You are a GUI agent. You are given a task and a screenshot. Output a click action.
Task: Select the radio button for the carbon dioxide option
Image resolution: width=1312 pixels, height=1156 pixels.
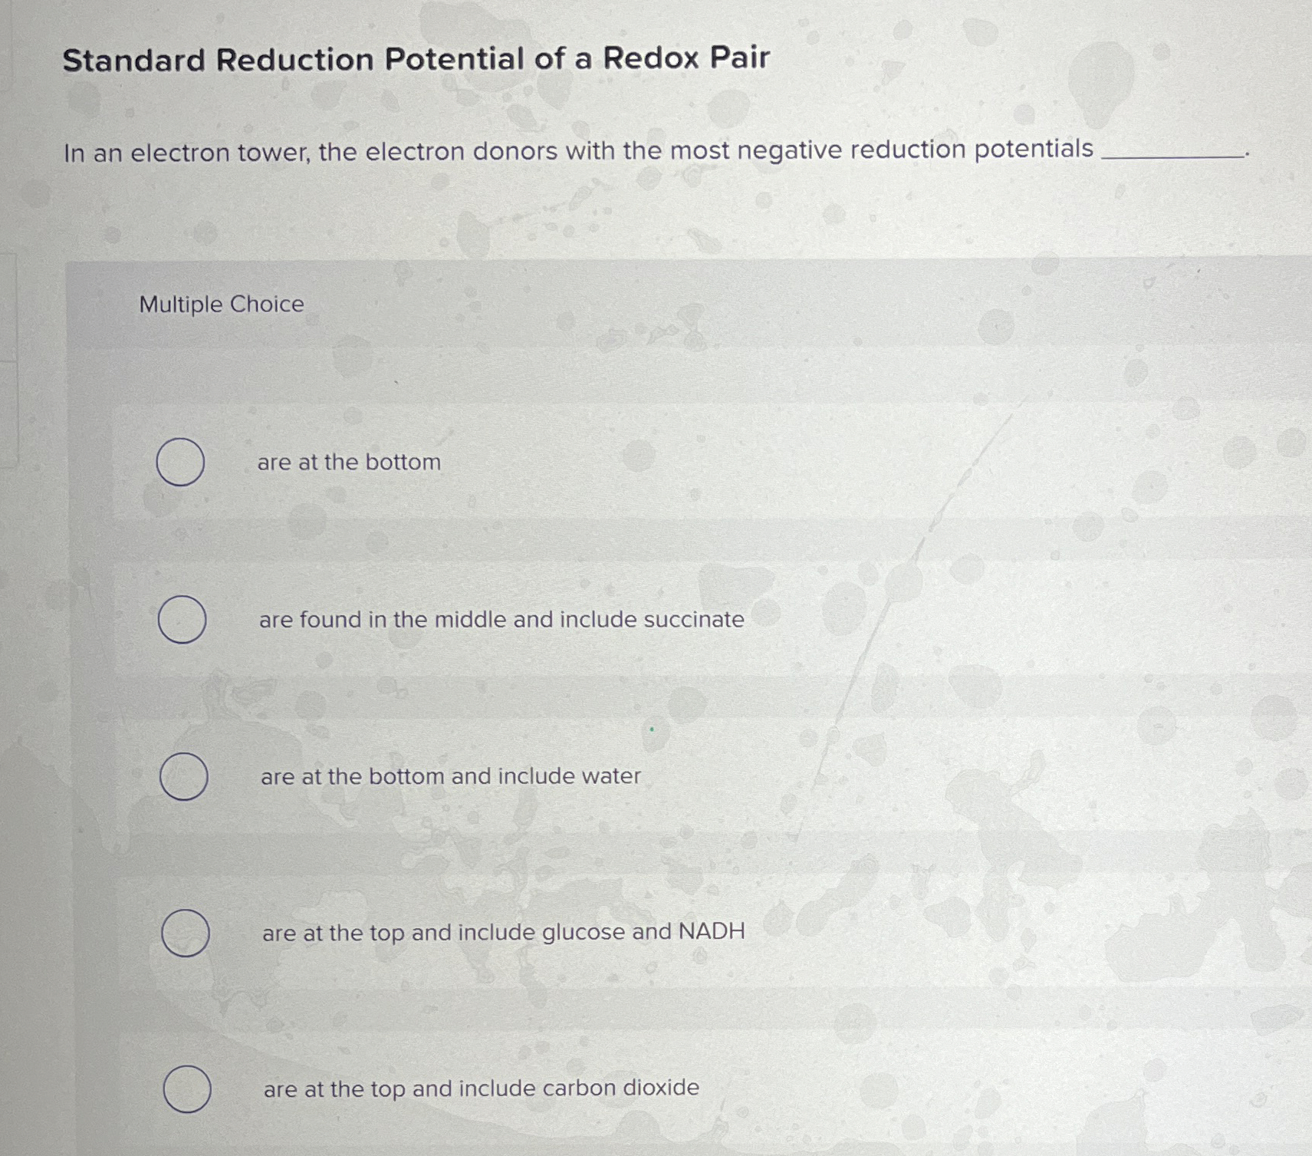[x=187, y=1089]
